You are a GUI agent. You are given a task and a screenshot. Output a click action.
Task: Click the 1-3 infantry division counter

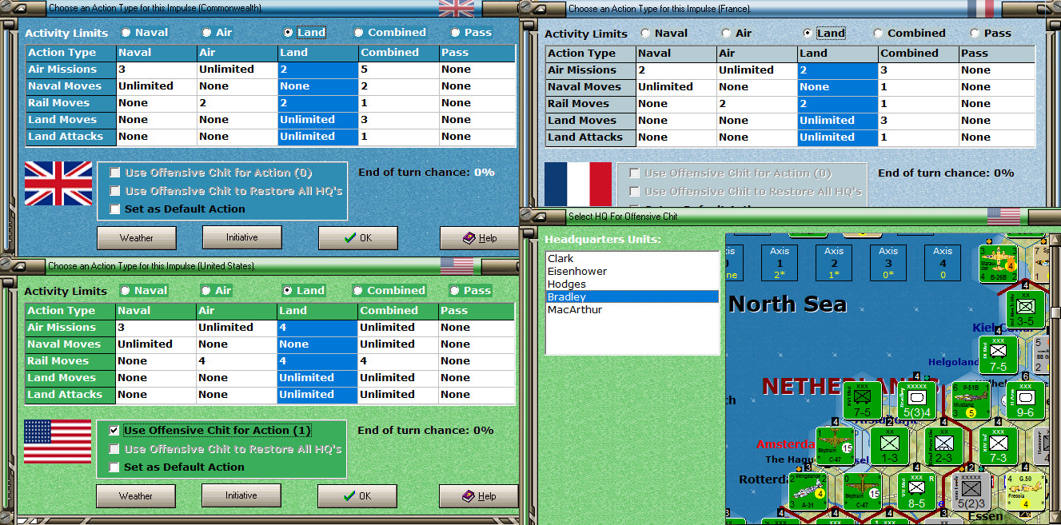click(889, 446)
